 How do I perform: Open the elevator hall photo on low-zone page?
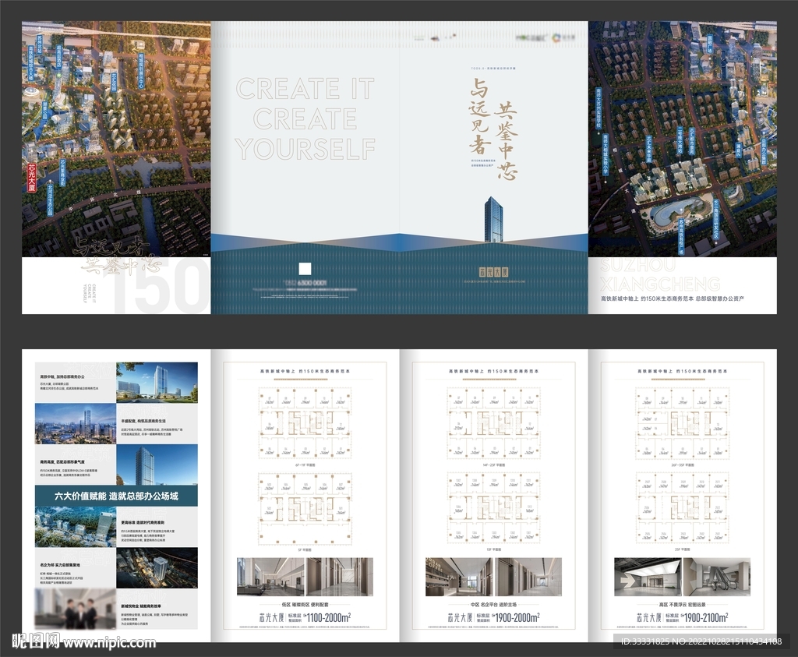[x=339, y=577]
